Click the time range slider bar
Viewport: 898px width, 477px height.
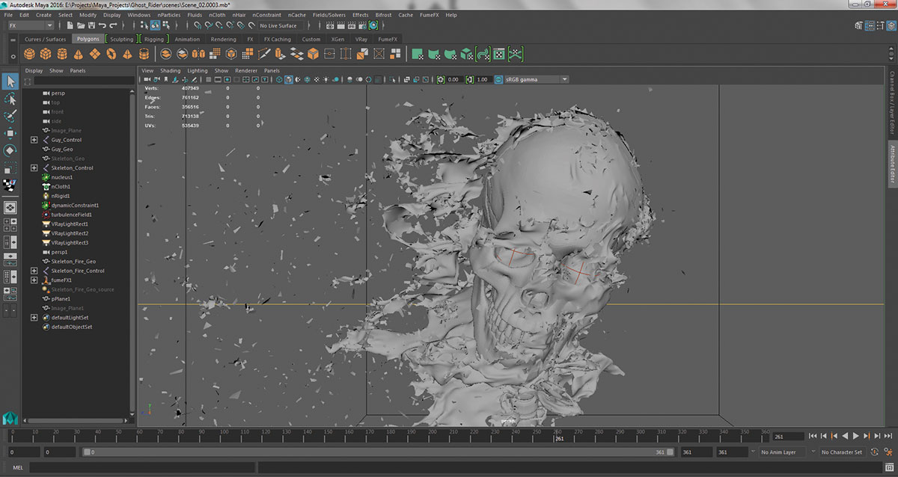pos(379,452)
